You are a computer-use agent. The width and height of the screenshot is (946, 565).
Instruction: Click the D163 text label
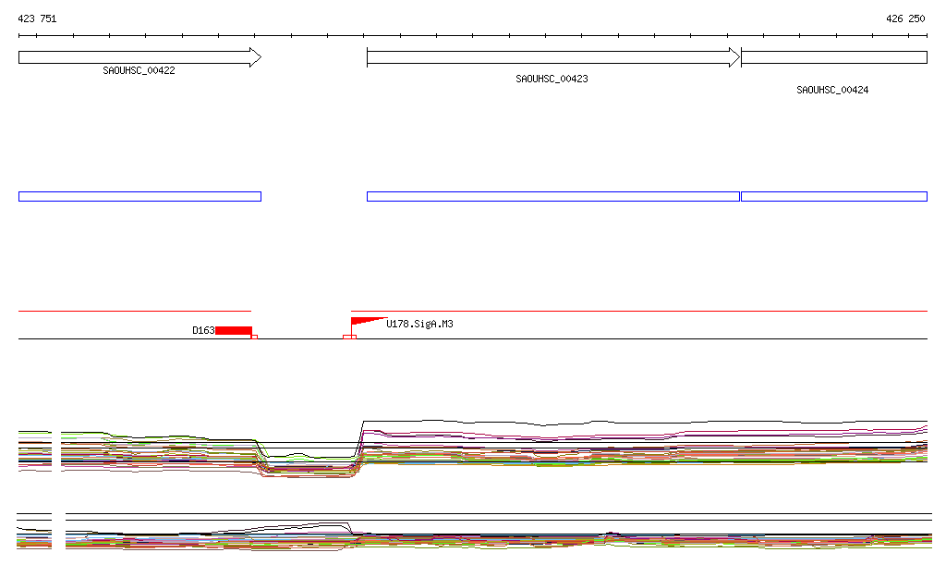[203, 330]
